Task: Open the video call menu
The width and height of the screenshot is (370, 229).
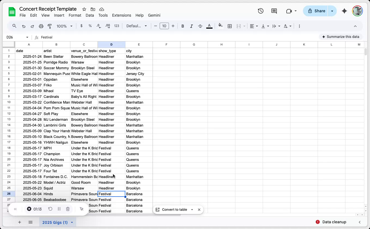Action: [291, 11]
